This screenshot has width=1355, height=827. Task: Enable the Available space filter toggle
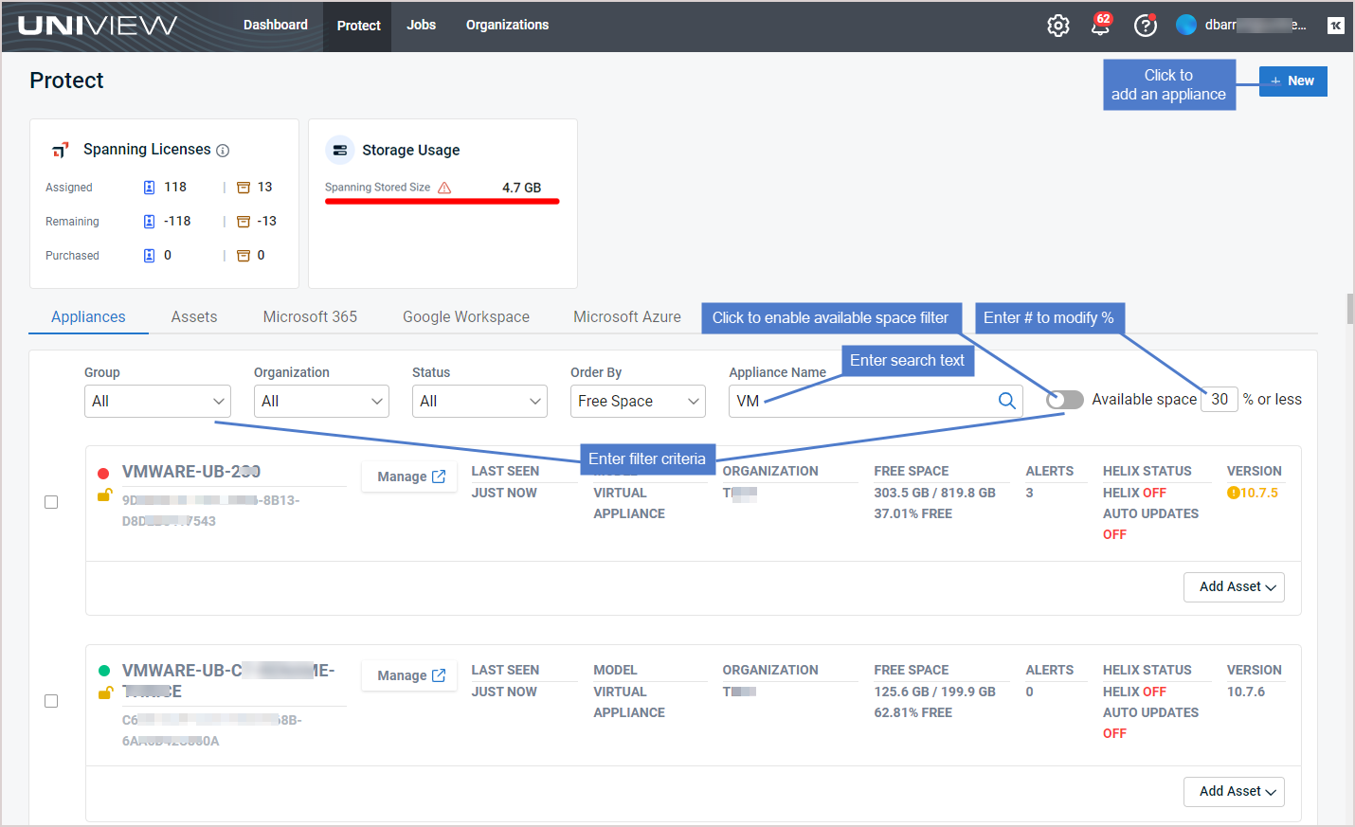[x=1064, y=399]
